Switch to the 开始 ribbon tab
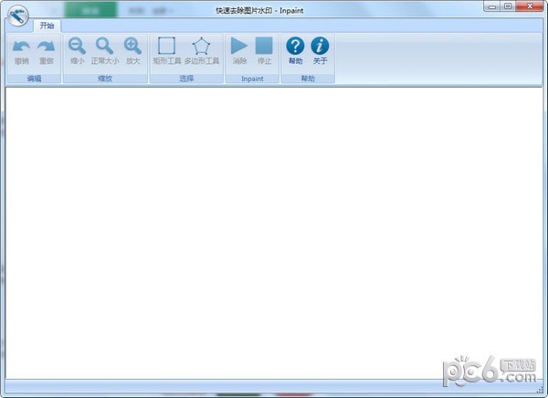Screen dimensions: 548x398 click(x=47, y=26)
